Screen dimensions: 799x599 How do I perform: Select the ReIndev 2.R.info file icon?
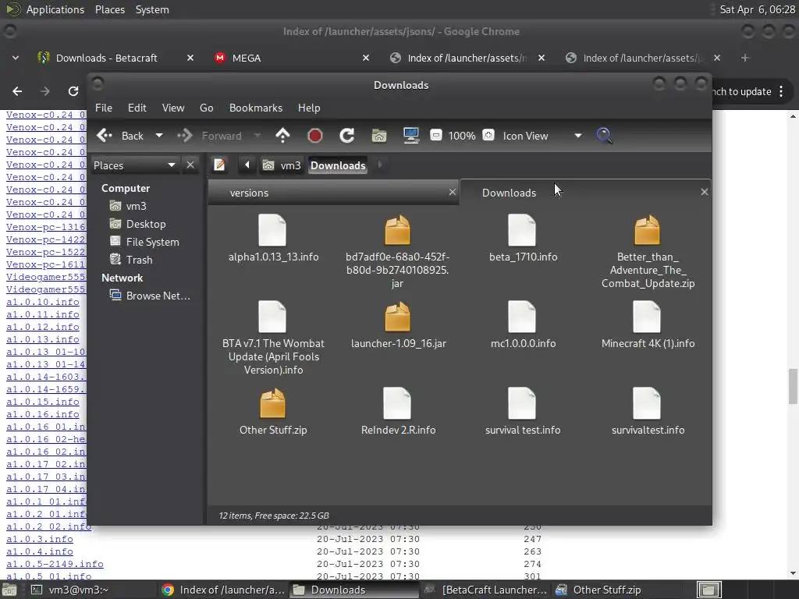(x=397, y=403)
